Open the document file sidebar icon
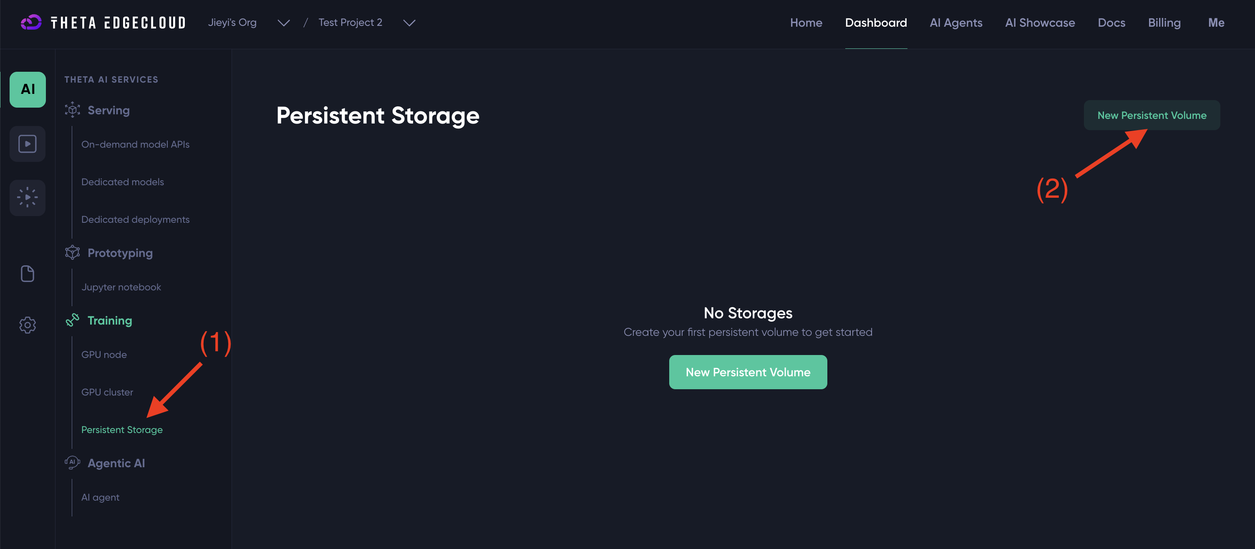The height and width of the screenshot is (549, 1255). coord(28,274)
